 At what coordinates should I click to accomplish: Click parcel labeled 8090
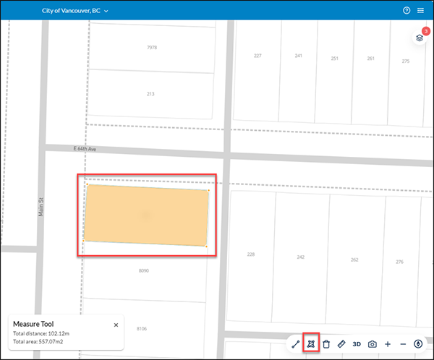(144, 270)
